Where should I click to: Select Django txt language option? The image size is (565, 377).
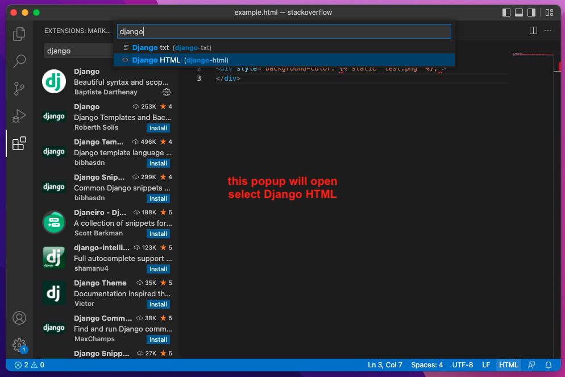[x=284, y=48]
